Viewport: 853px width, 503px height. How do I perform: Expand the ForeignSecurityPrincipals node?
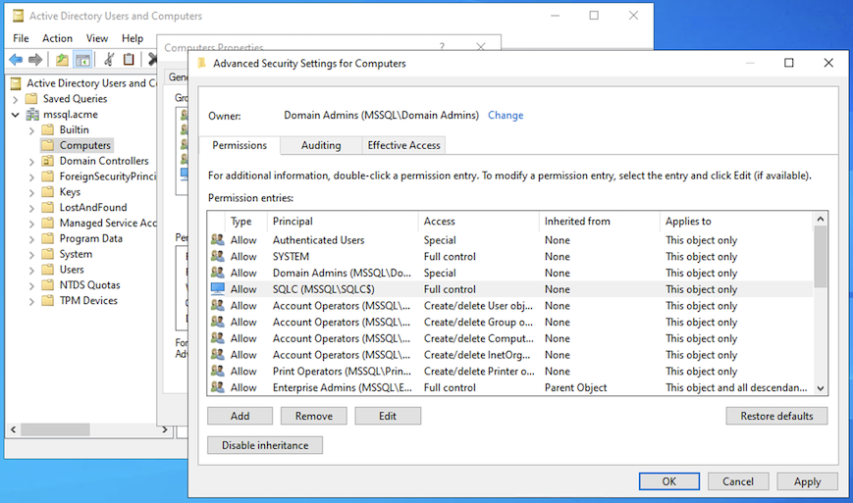(x=31, y=177)
